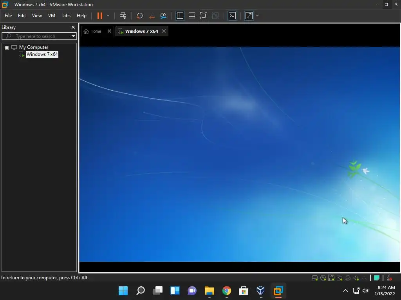Viewport: 401px width, 300px height.
Task: Open the Tabs menu
Action: tap(66, 16)
